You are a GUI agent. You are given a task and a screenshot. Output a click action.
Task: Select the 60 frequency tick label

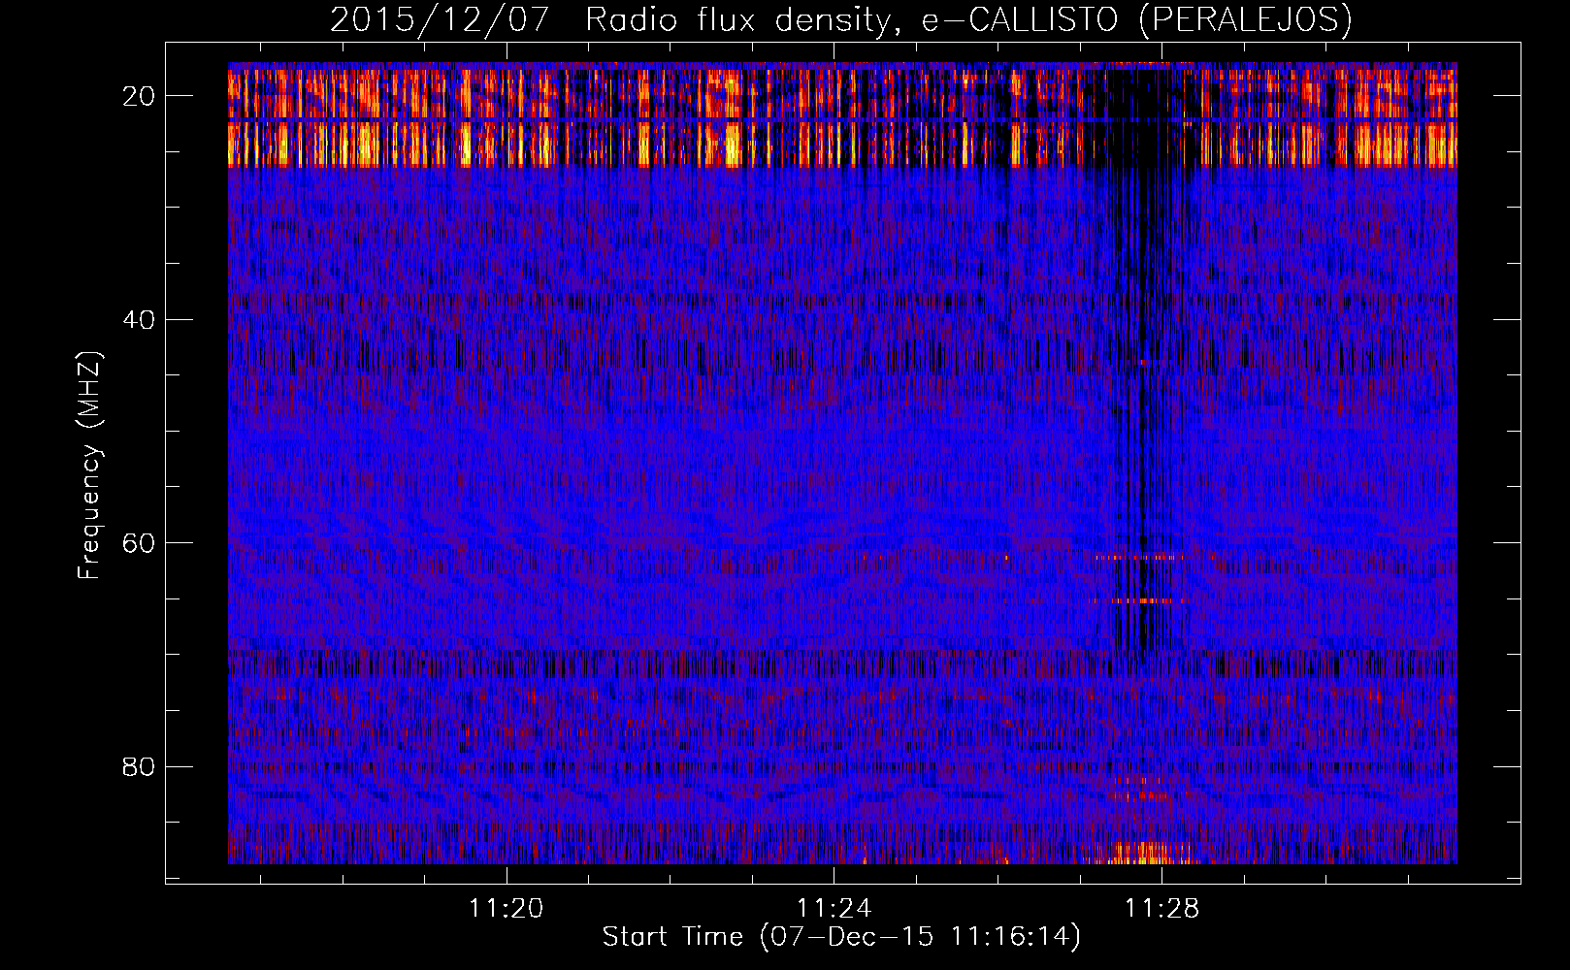pyautogui.click(x=140, y=543)
